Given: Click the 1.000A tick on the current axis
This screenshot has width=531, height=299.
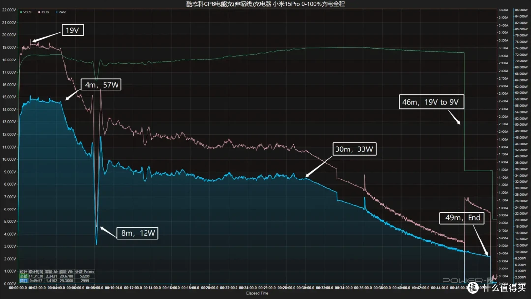Looking at the screenshot, I should coord(503,208).
